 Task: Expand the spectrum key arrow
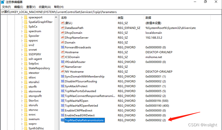coord(22,31)
